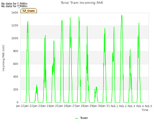The image size is (164, 123).
Task: Click the 0 y-axis tick label
Action: (17, 102)
